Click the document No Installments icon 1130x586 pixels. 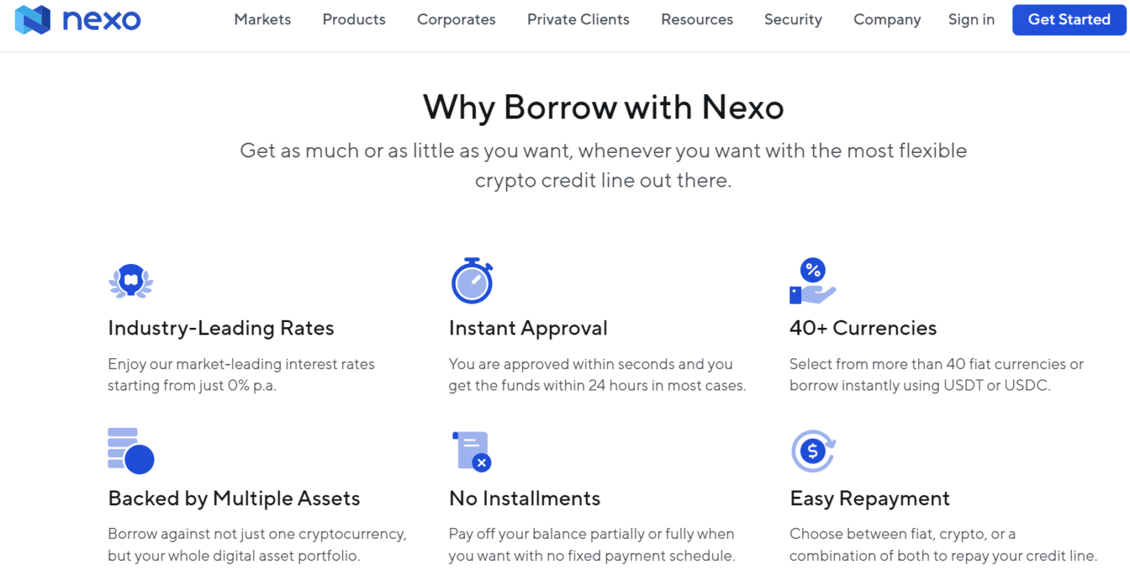point(472,451)
